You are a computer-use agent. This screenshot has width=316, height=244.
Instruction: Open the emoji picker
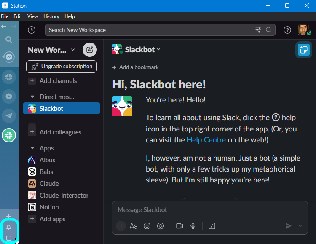point(147,226)
